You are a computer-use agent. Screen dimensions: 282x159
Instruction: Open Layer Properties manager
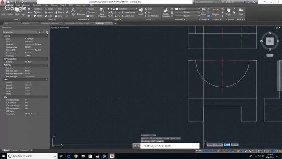click(x=102, y=12)
